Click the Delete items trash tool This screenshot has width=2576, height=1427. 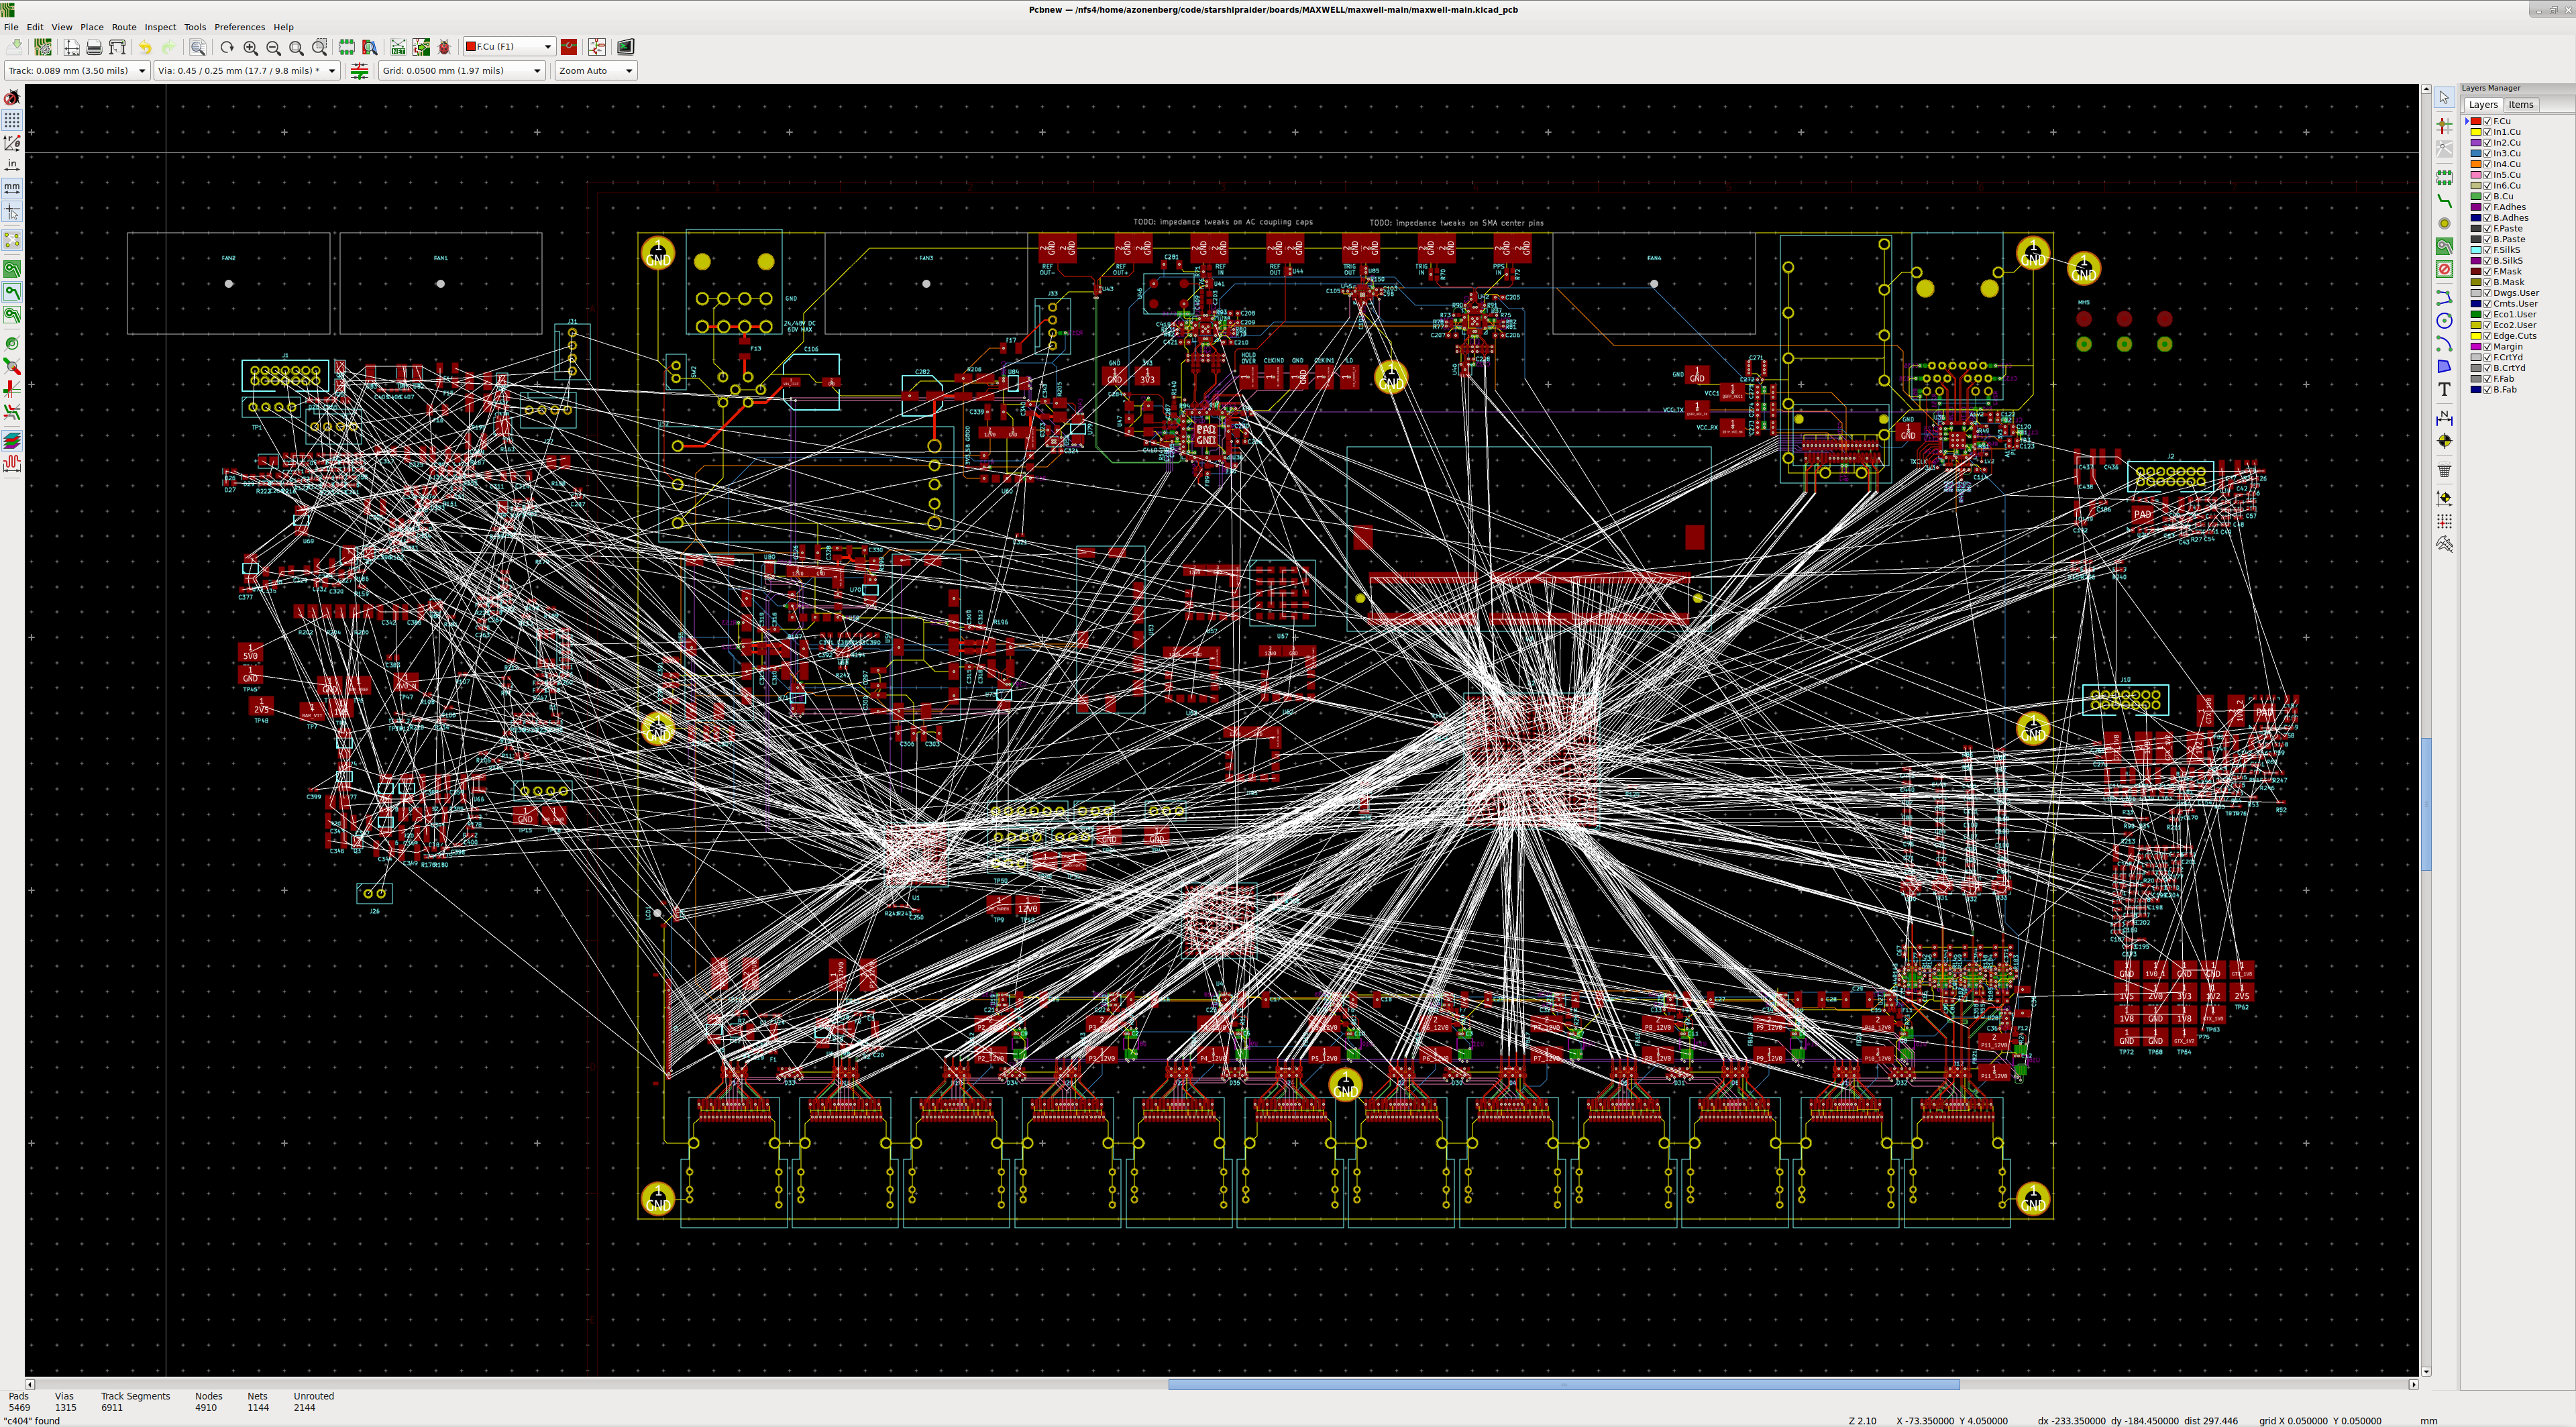point(2444,471)
